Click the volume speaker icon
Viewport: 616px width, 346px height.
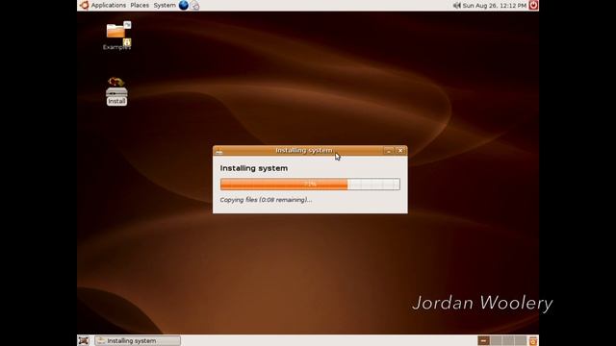456,6
